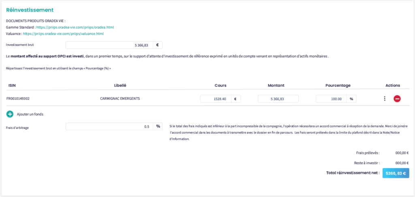
Task: Click the Libellé column header
Action: (120, 86)
